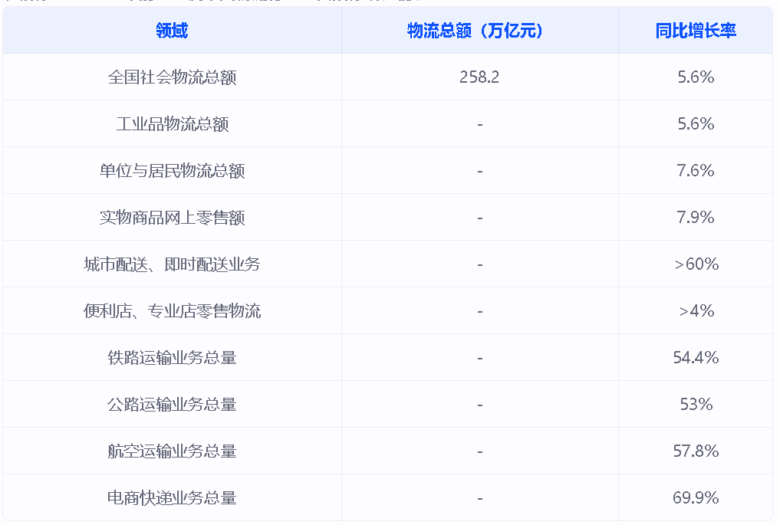Click the 便利店、专业店零售物流 cell

[172, 311]
